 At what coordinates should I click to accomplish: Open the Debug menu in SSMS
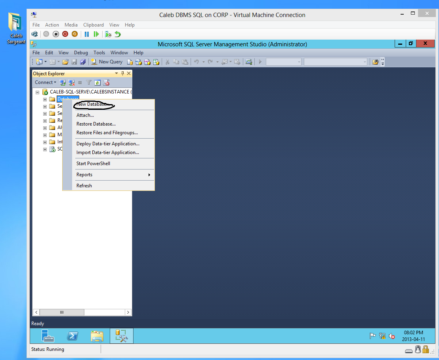pos(81,53)
